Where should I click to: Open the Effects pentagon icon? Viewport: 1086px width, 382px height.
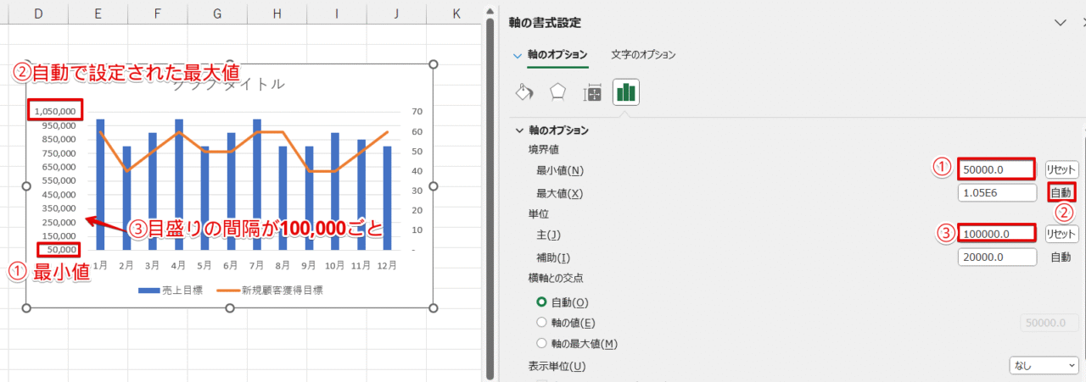pos(557,91)
